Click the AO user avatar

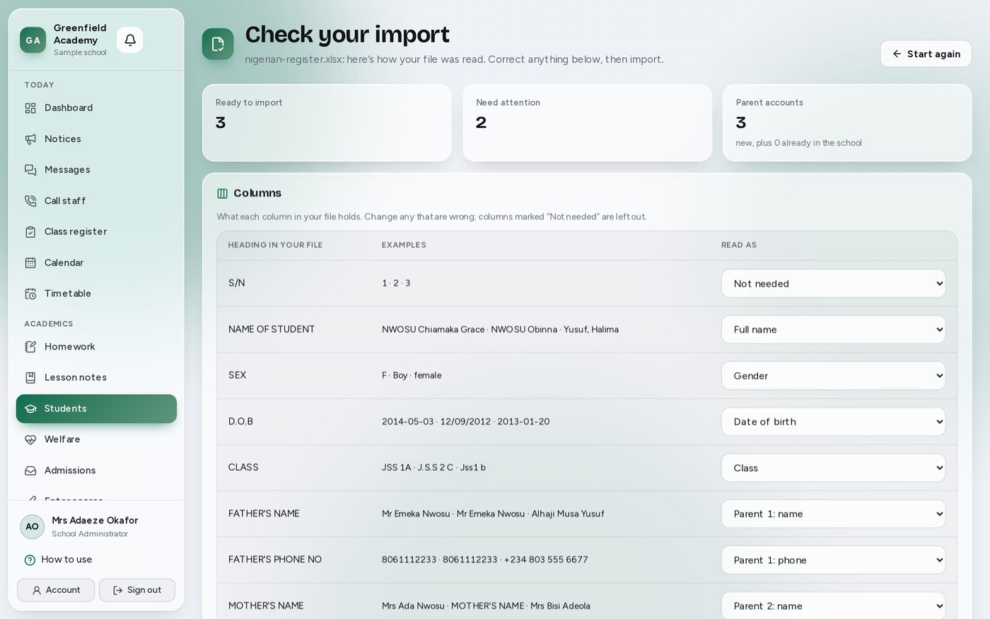(x=33, y=527)
